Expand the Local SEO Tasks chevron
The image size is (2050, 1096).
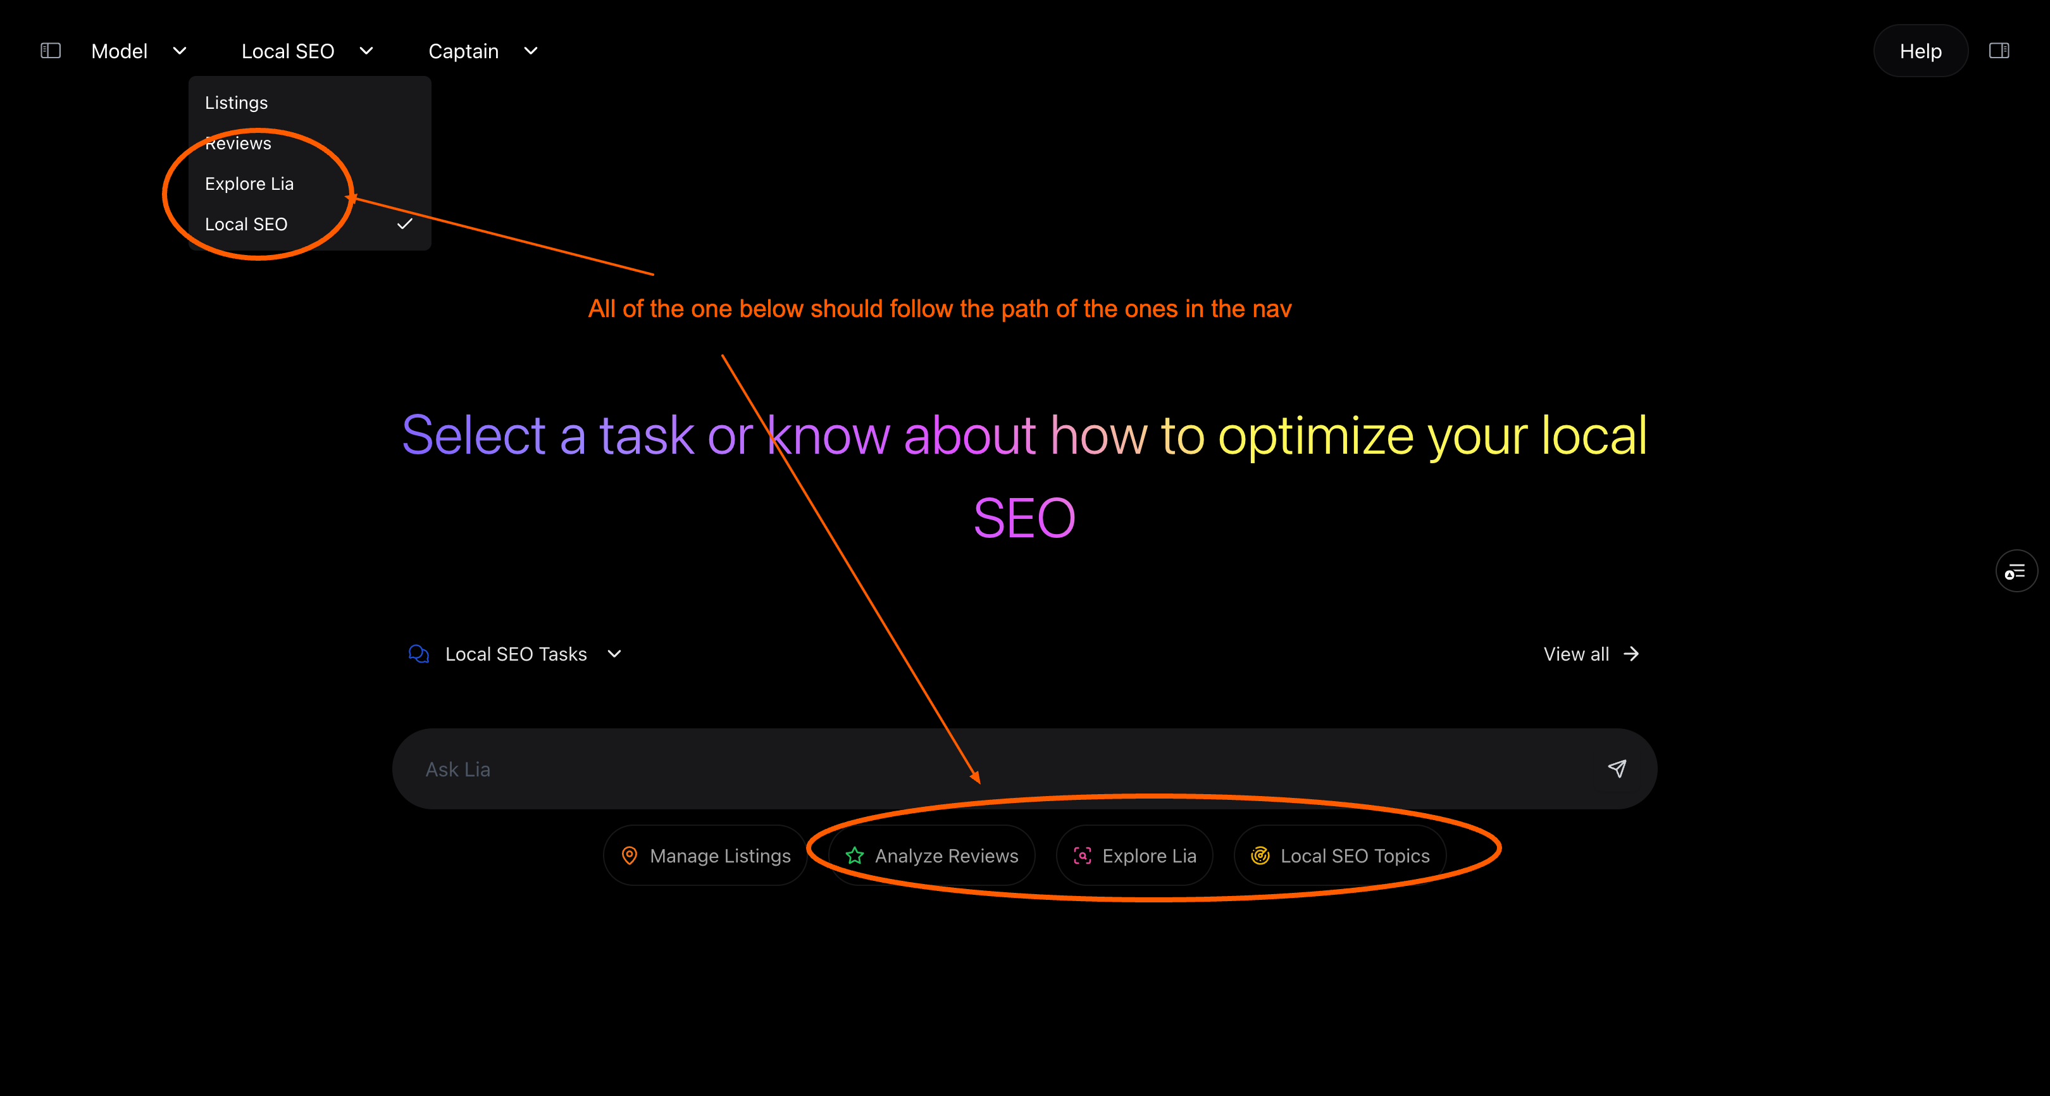614,654
